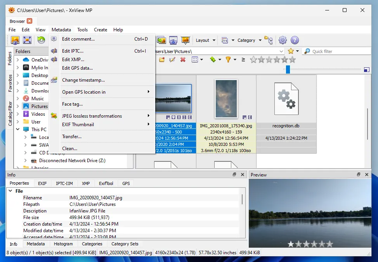Collapse the File properties section
378x262 pixels.
(x=10, y=191)
